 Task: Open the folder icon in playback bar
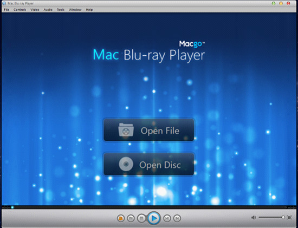[131, 218]
